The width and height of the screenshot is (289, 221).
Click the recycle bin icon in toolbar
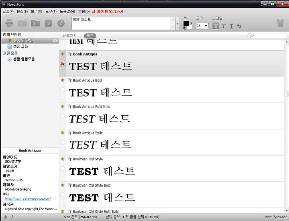click(x=280, y=23)
